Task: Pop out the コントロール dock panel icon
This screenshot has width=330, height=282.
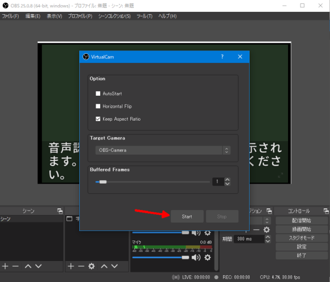Action: (x=326, y=211)
